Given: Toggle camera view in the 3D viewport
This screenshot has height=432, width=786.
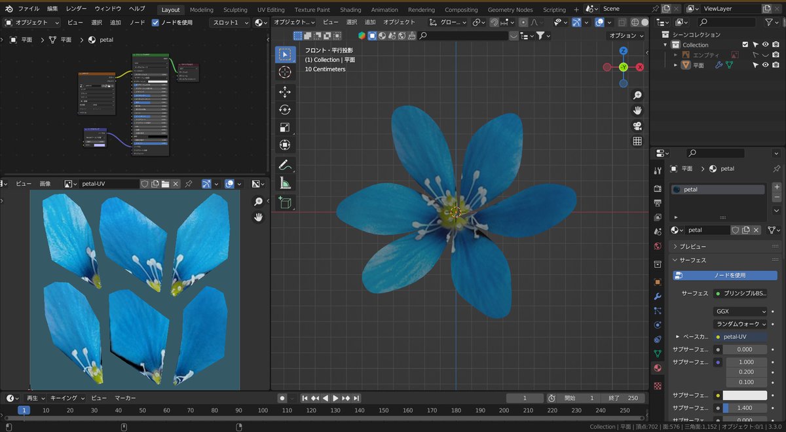Looking at the screenshot, I should 637,126.
